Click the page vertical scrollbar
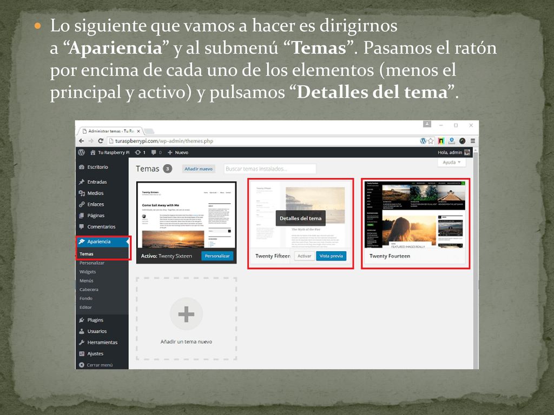Image resolution: width=554 pixels, height=415 pixels. pyautogui.click(x=476, y=260)
